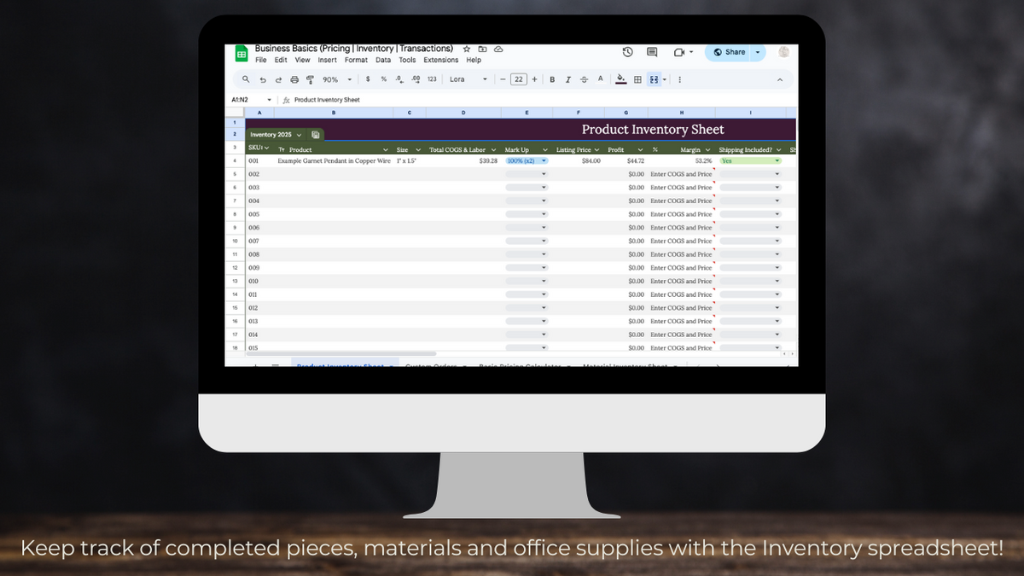Click the Share button
This screenshot has width=1024, height=576.
click(730, 52)
